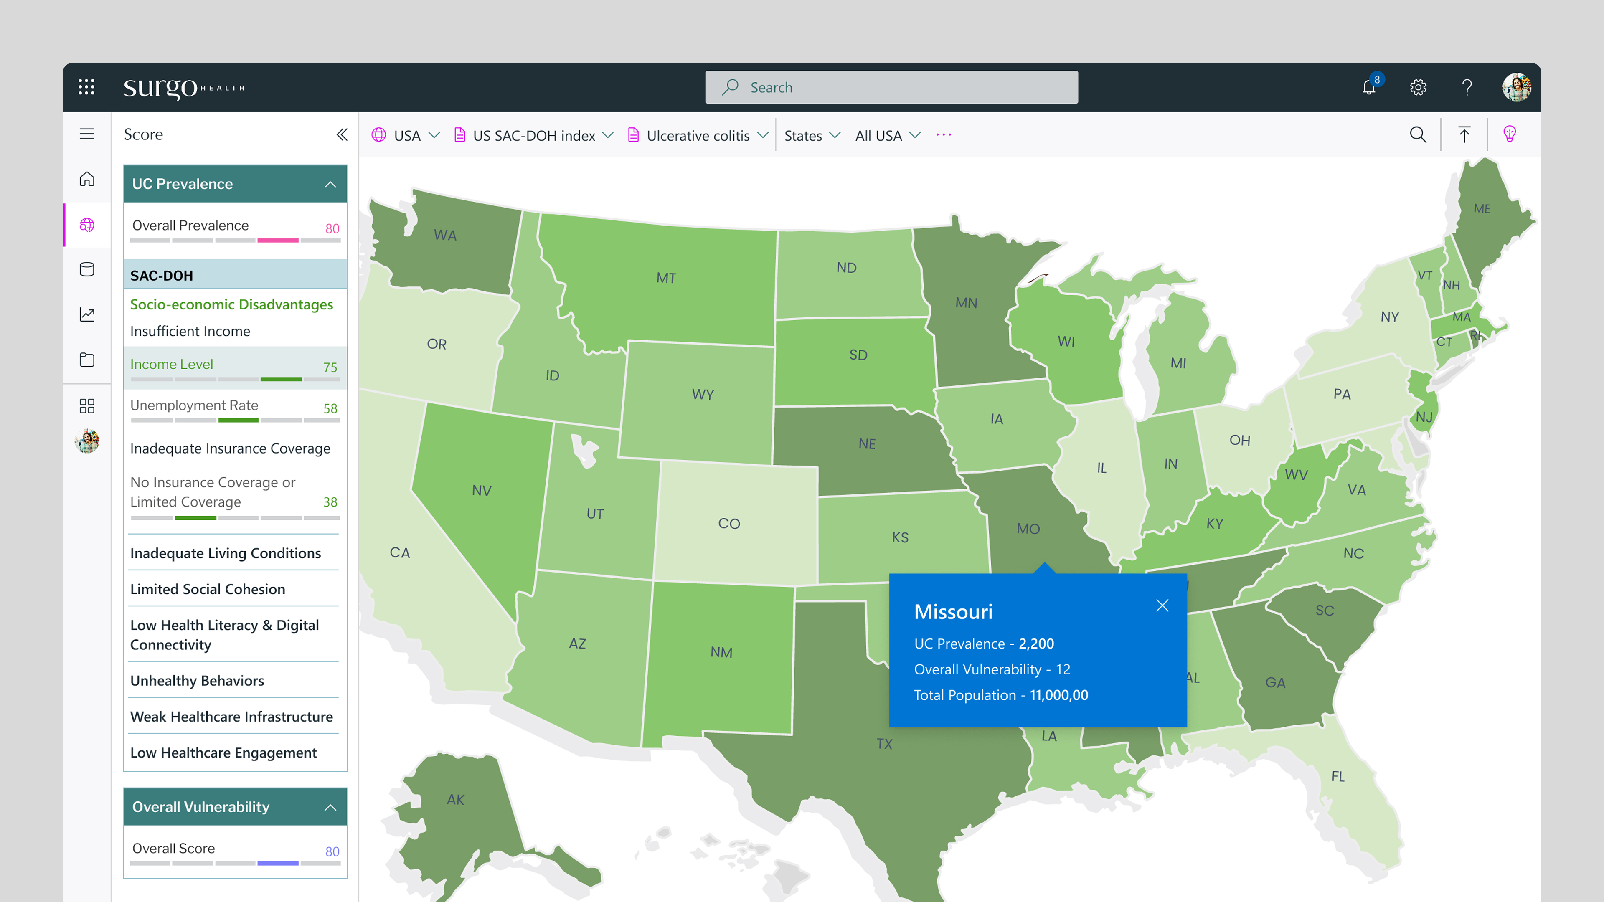
Task: Collapse the UC Prevalence section
Action: [330, 184]
